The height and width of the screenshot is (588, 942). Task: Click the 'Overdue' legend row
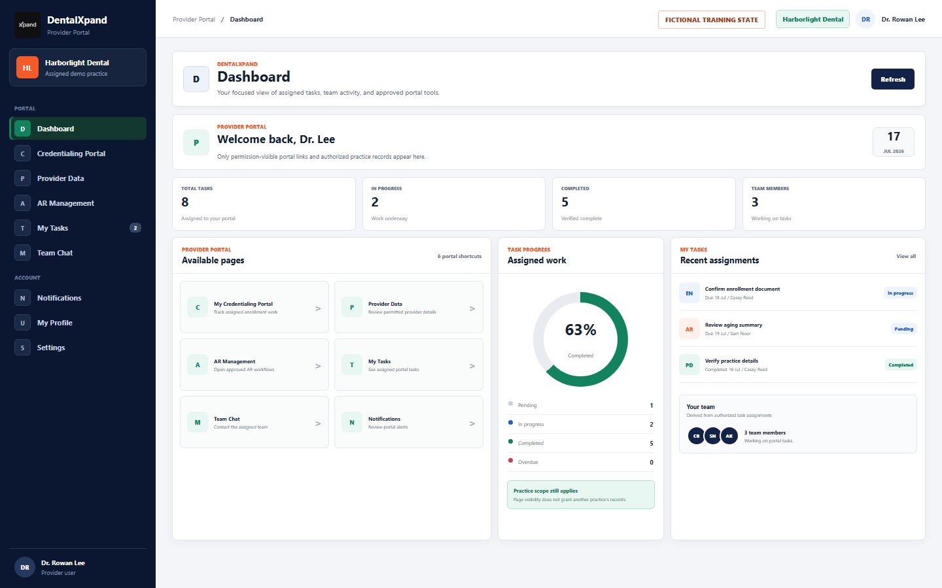pos(581,462)
